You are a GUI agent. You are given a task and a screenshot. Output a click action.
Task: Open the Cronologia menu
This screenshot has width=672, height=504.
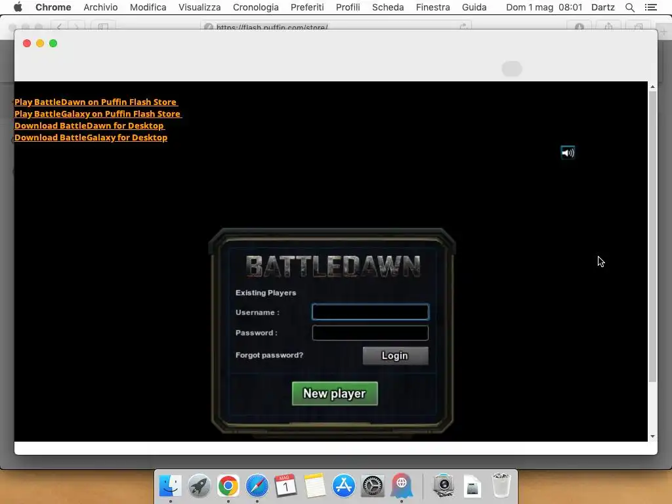click(255, 7)
